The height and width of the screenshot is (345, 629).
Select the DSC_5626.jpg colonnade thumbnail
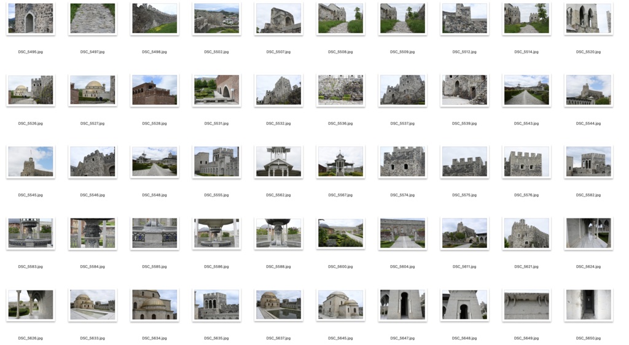(31, 305)
